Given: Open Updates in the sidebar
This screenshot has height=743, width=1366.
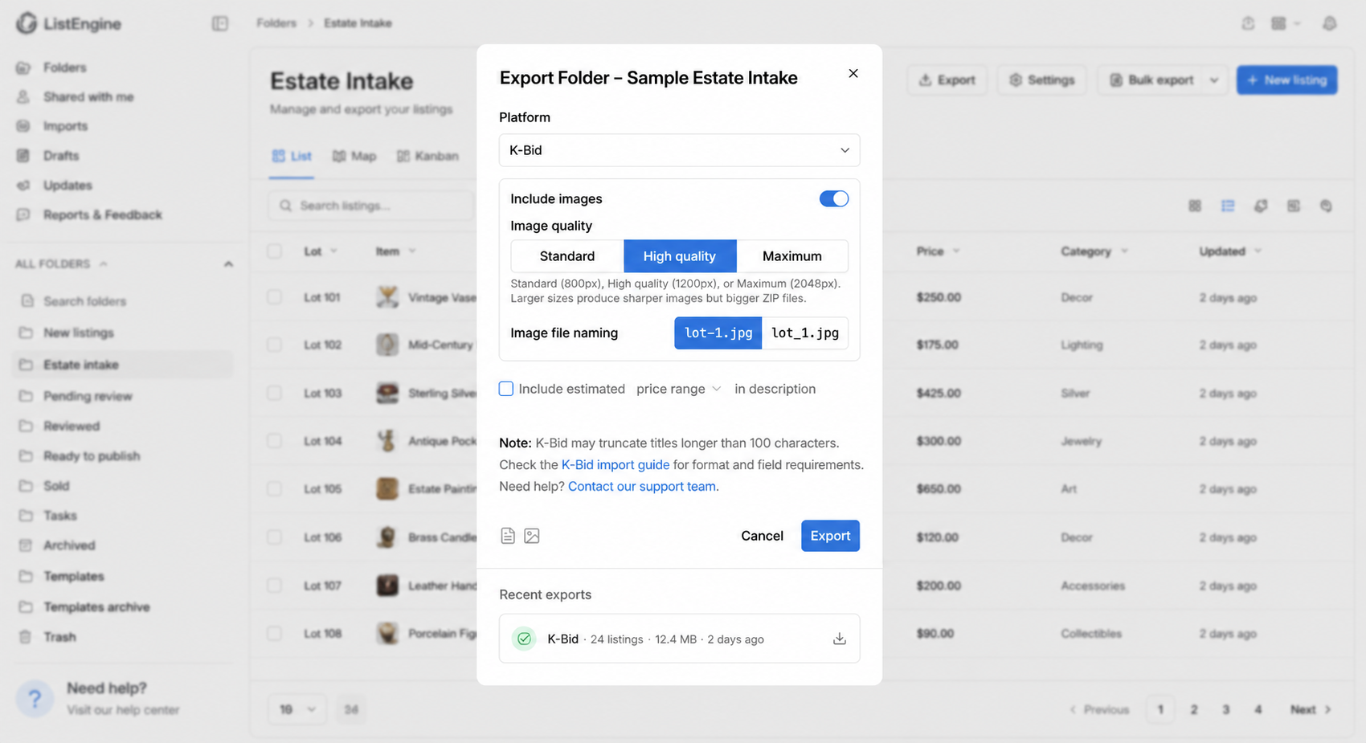Looking at the screenshot, I should point(67,185).
